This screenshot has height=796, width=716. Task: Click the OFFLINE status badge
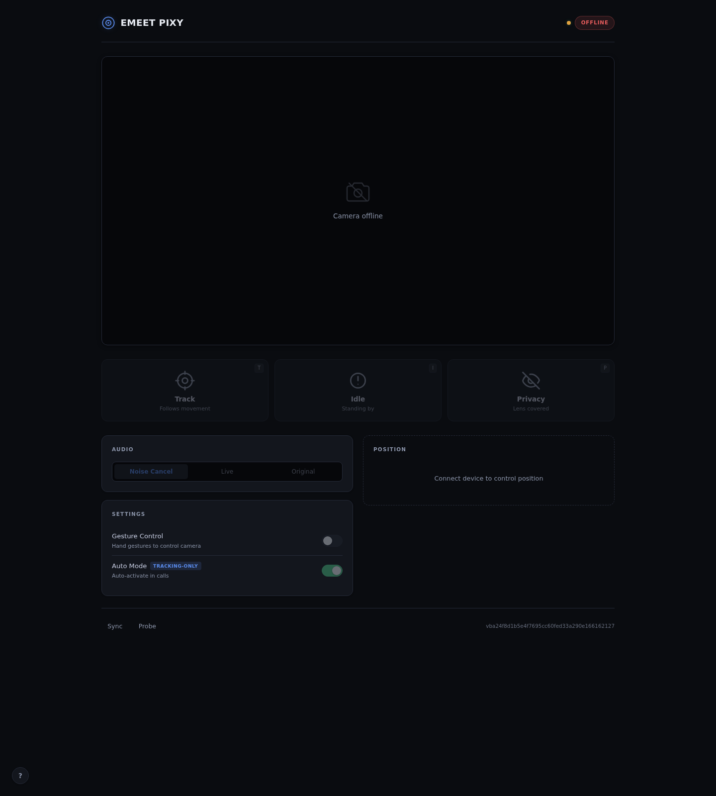pos(595,23)
